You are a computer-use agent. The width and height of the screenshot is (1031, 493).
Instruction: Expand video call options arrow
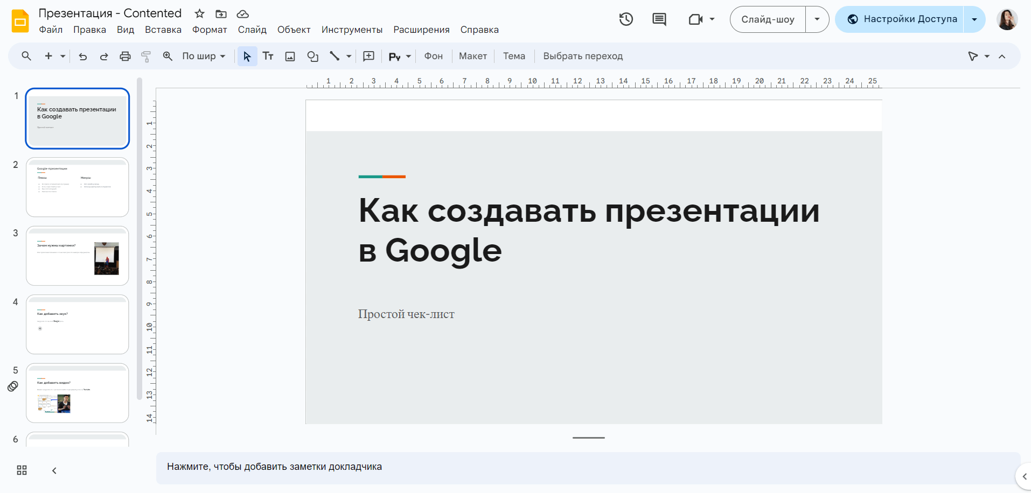pyautogui.click(x=712, y=19)
